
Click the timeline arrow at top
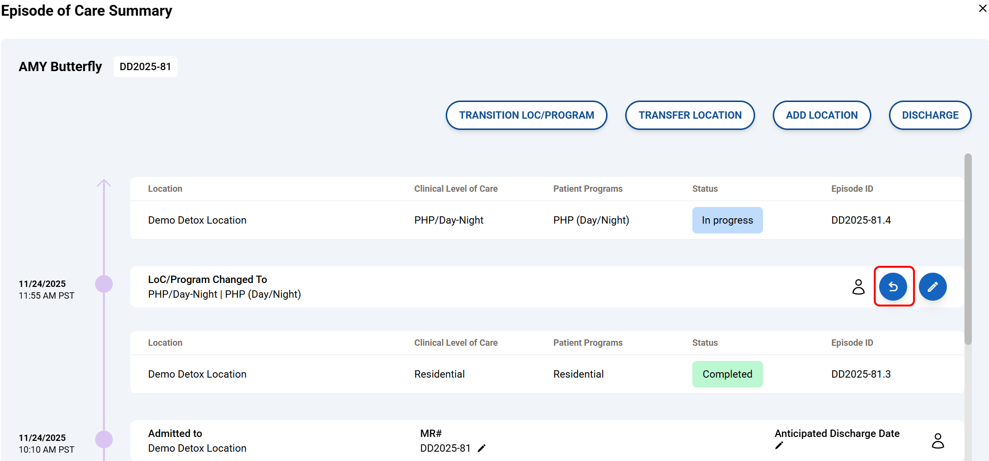[104, 183]
